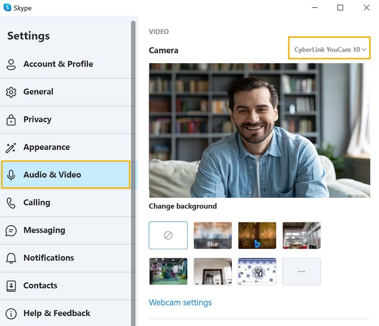Select the no-background option under Change background
This screenshot has height=326, width=379.
pyautogui.click(x=168, y=235)
